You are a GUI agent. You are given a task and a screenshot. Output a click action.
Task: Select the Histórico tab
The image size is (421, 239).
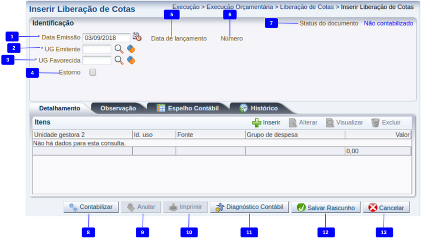(x=259, y=108)
